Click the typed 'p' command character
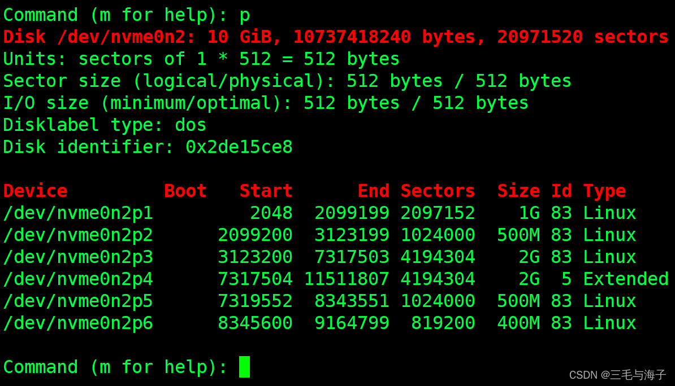 (245, 16)
